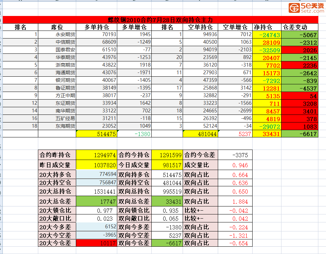Click the 合约昨持仓 label cell
Viewport: 326px width, 254px height.
pyautogui.click(x=57, y=155)
